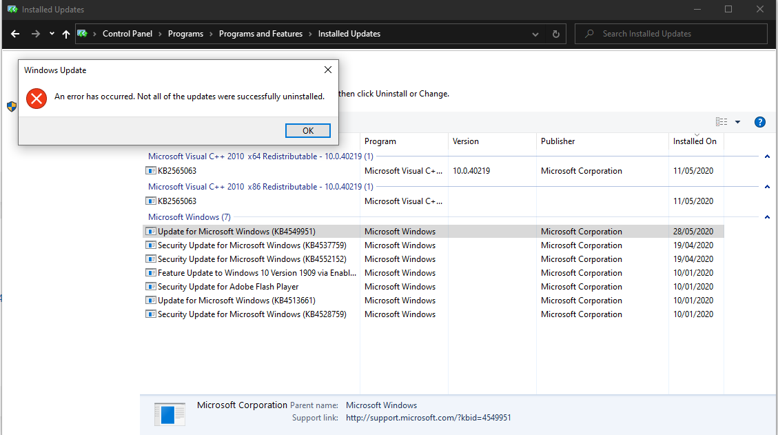Change the view layout icon

coord(721,121)
